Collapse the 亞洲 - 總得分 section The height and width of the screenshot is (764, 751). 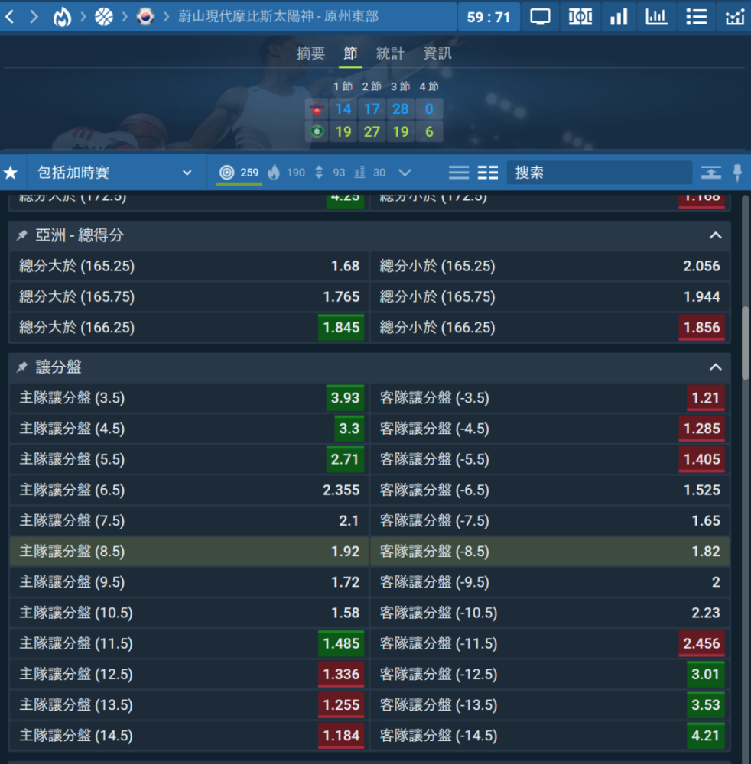pyautogui.click(x=715, y=235)
